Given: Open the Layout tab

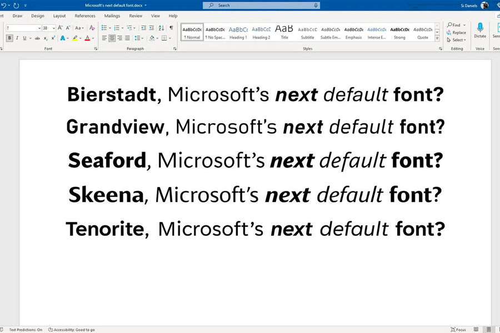Looking at the screenshot, I should click(x=59, y=16).
